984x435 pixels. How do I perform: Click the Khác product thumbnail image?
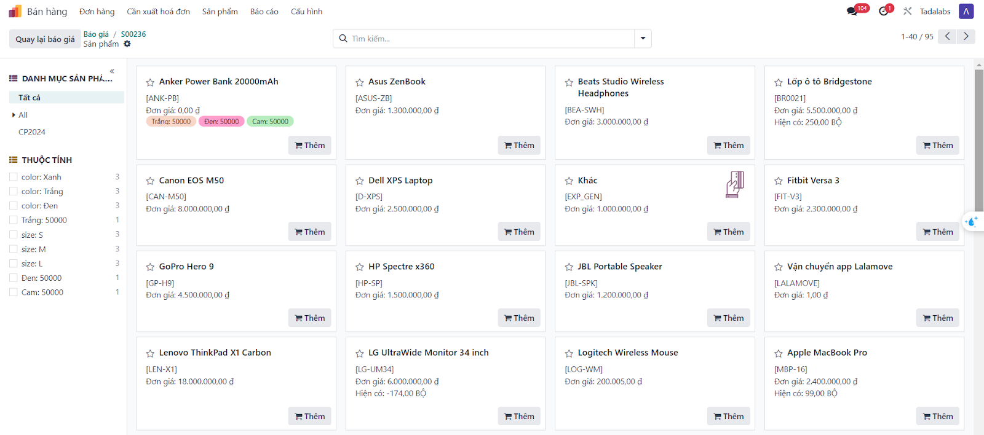(x=735, y=184)
